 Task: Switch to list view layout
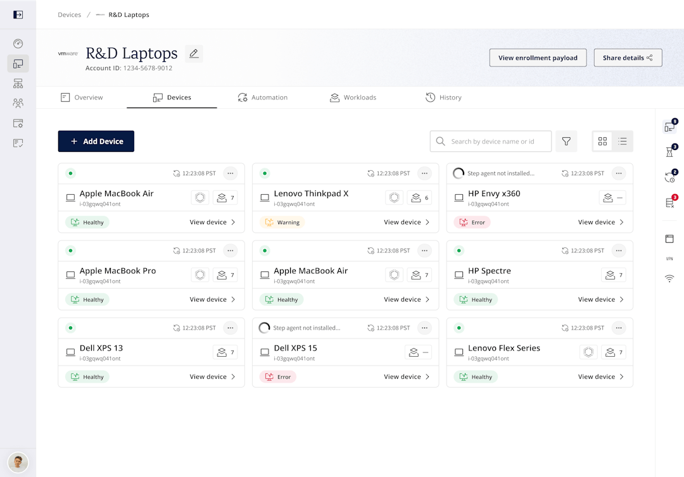click(x=623, y=141)
